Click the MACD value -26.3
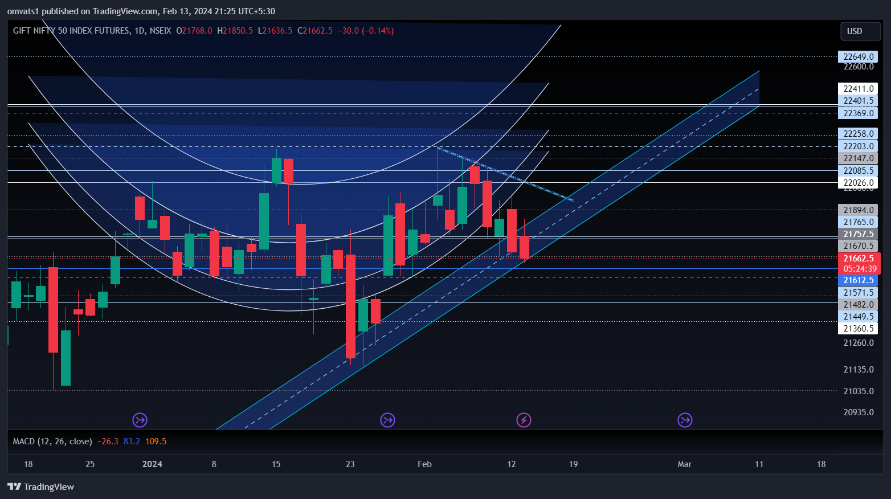891x499 pixels. [108, 441]
